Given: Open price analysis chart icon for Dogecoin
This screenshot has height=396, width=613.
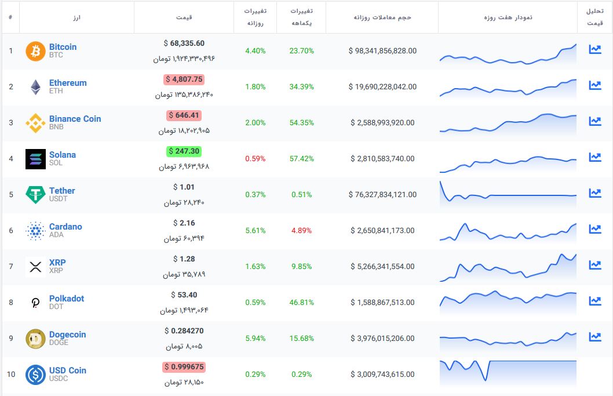Looking at the screenshot, I should pos(594,337).
